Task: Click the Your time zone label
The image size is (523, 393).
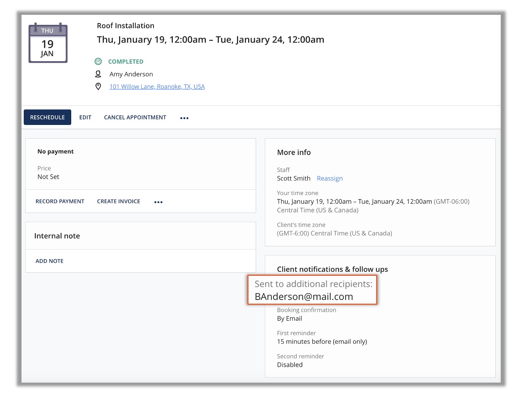Action: 297,193
